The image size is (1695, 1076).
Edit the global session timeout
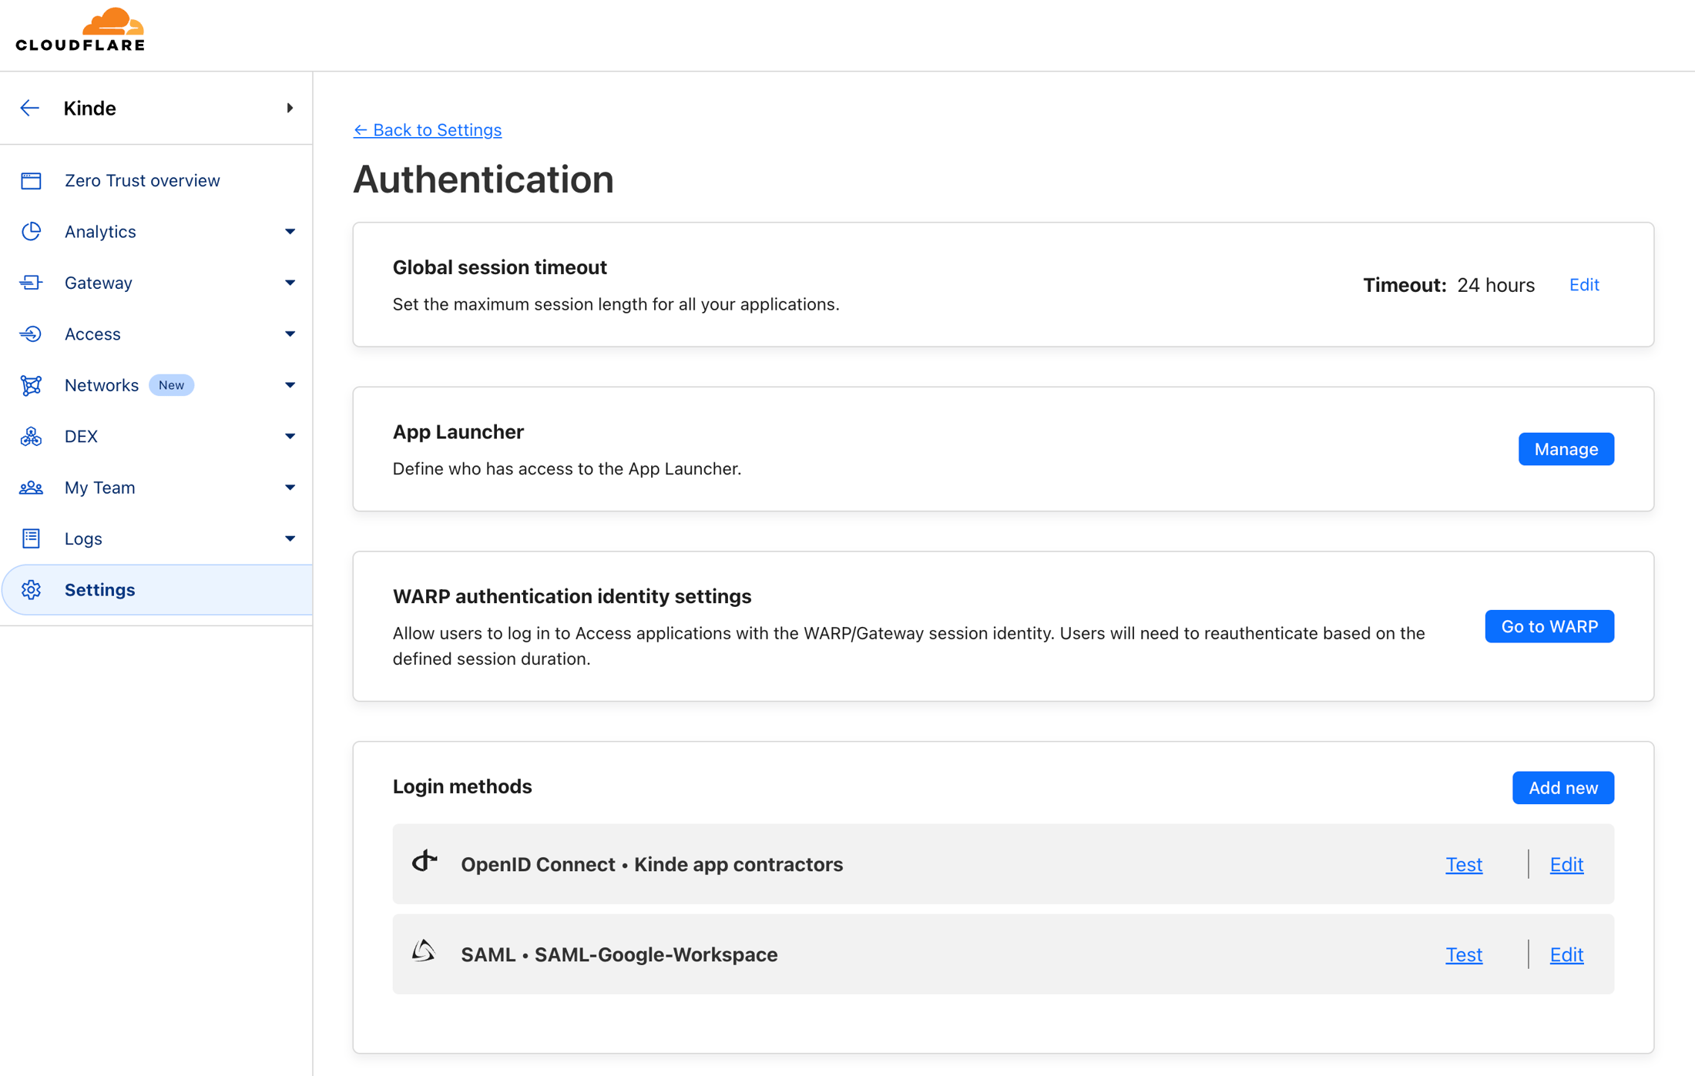[1584, 285]
